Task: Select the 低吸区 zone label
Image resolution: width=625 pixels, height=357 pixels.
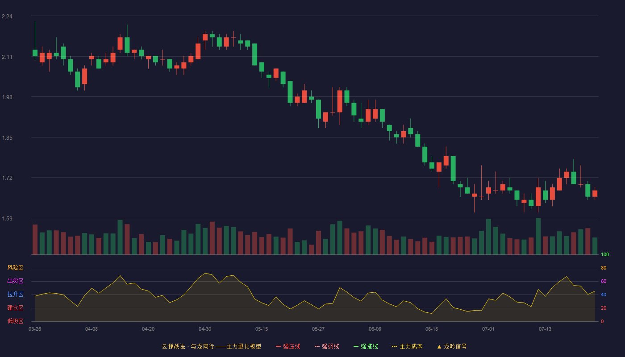Action: point(15,321)
